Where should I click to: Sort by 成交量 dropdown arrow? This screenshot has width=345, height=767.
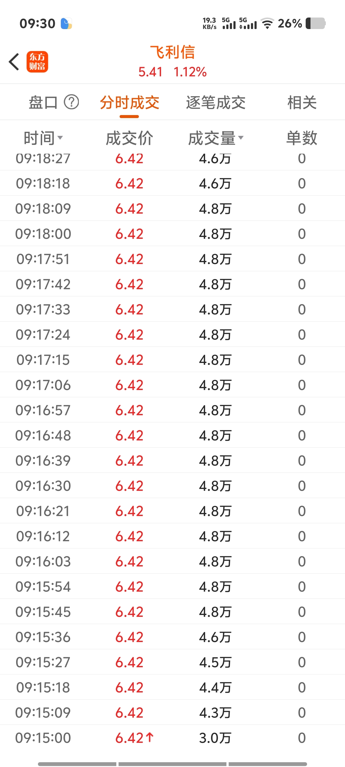241,138
